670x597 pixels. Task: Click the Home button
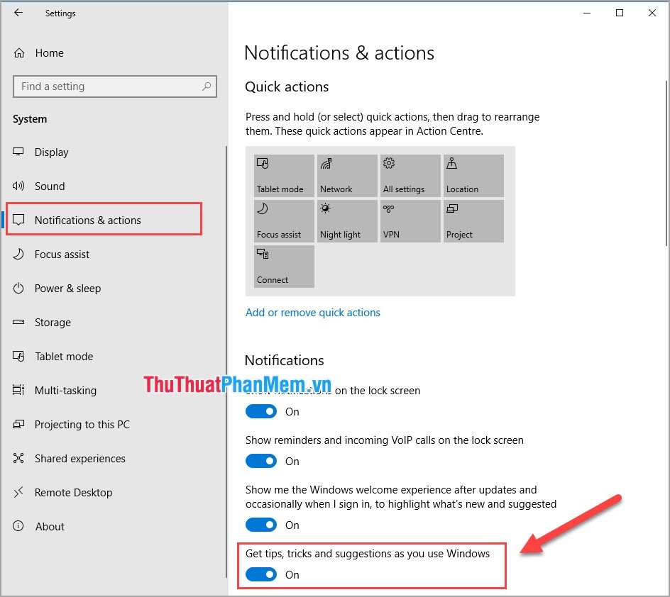(49, 52)
